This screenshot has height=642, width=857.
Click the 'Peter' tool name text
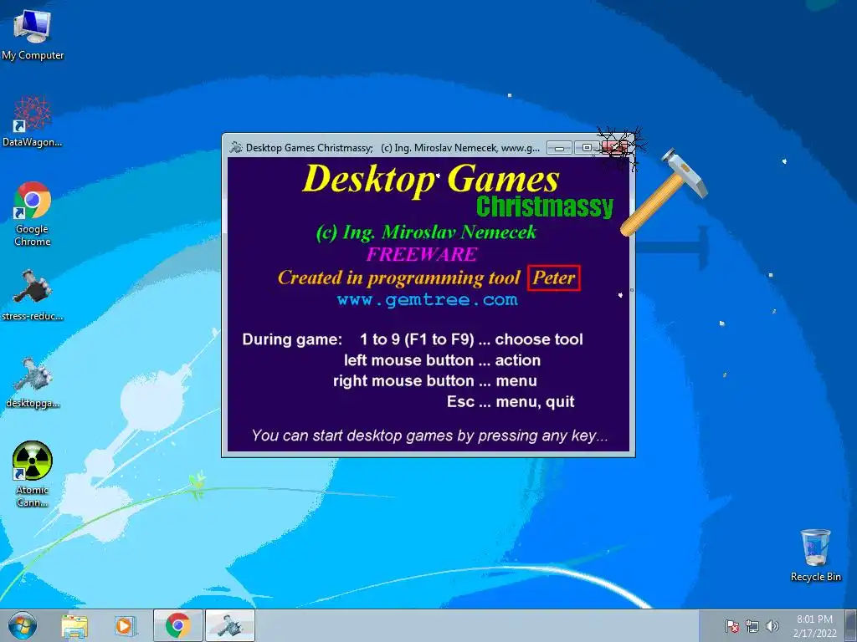[554, 278]
